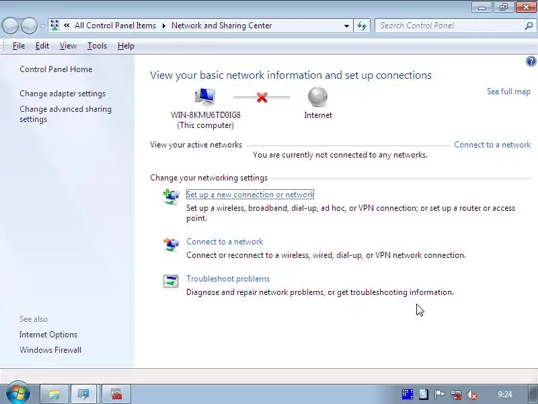Expand the address bar history dropdown
This screenshot has height=404, width=538.
click(x=346, y=26)
